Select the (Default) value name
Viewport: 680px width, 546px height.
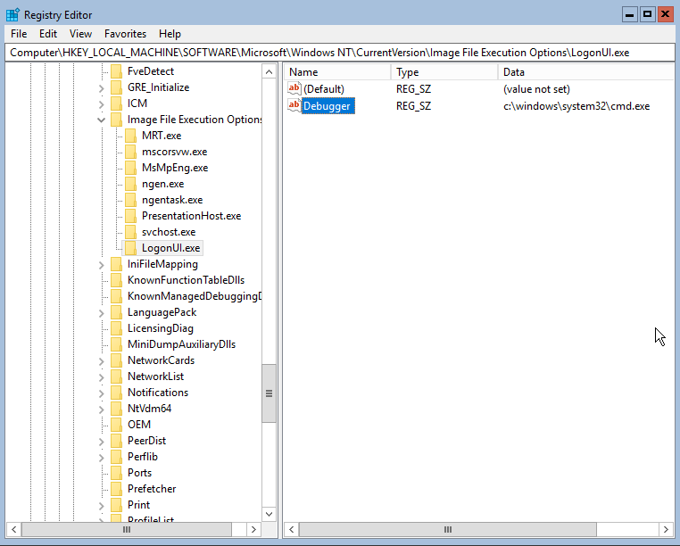(x=324, y=89)
